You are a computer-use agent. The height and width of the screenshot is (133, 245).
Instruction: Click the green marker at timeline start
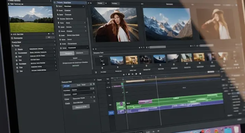122,84
